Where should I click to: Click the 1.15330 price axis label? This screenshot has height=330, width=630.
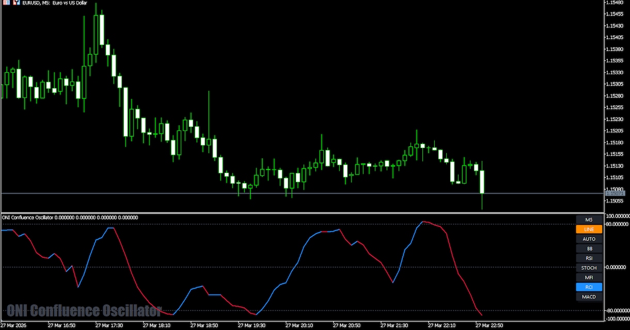tap(615, 73)
